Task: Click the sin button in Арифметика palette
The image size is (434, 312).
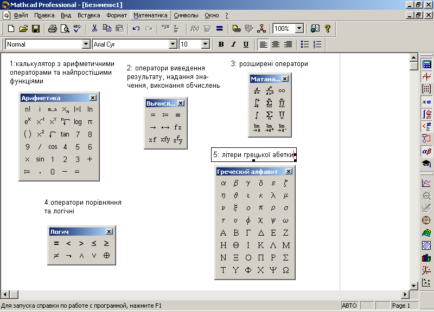Action: point(40,159)
